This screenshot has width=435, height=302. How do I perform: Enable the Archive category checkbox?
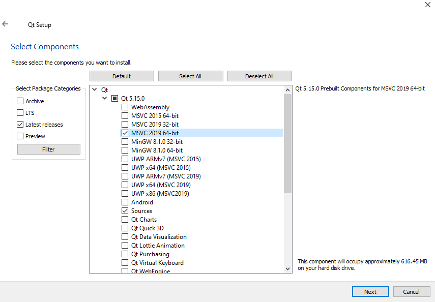pyautogui.click(x=20, y=101)
